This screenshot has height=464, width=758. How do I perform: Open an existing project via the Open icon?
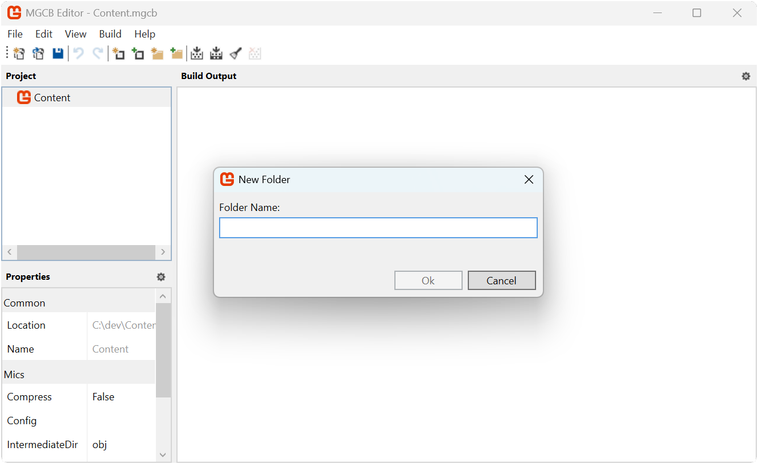[38, 53]
